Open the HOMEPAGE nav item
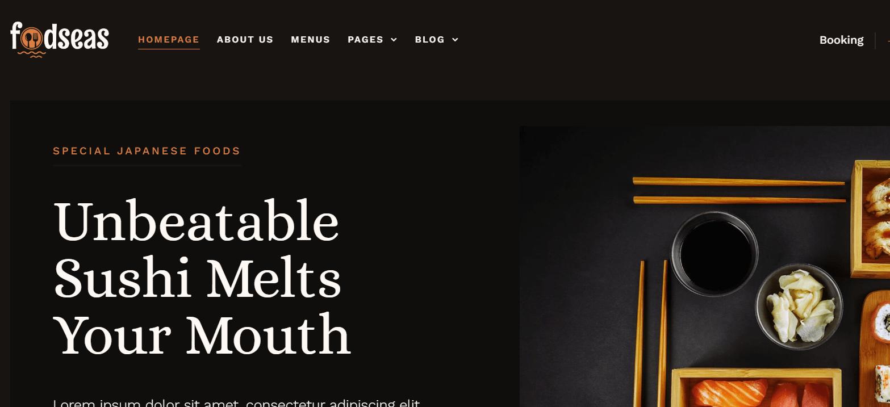Viewport: 890px width, 407px height. [x=169, y=40]
